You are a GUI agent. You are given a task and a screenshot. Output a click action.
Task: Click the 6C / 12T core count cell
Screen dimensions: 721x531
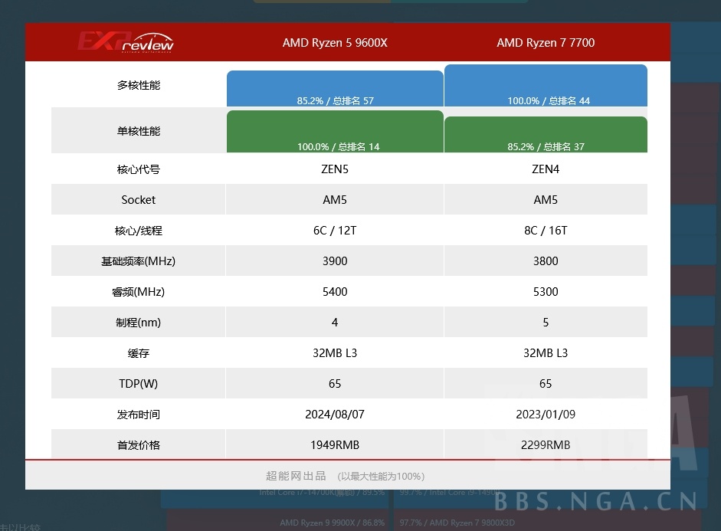(335, 230)
